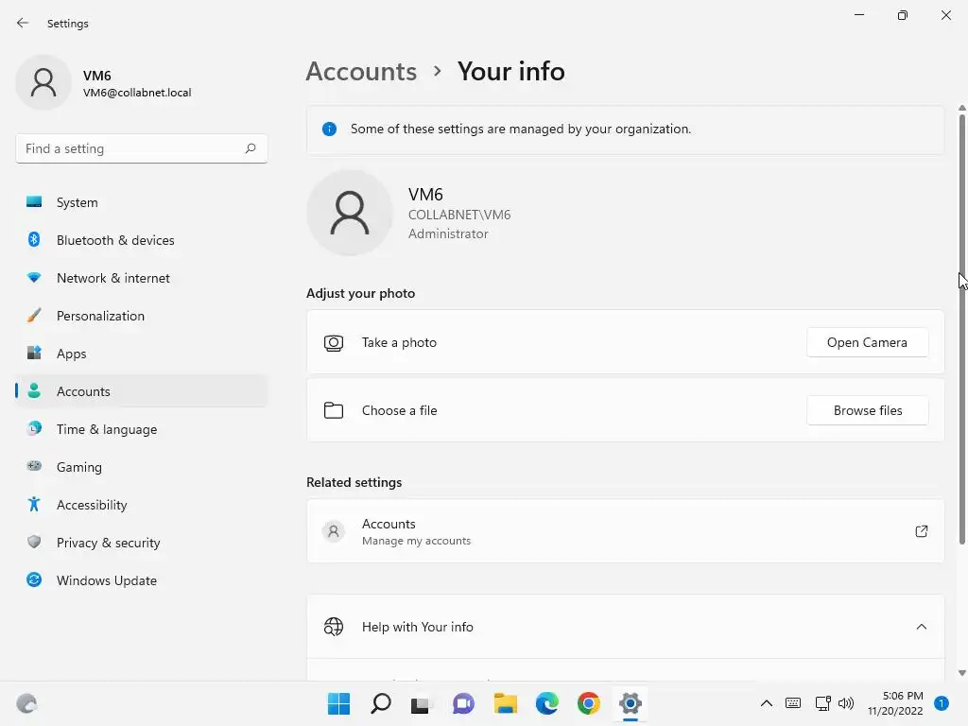This screenshot has width=968, height=726.
Task: Click the search magnifier in Find a setting
Action: coord(250,148)
